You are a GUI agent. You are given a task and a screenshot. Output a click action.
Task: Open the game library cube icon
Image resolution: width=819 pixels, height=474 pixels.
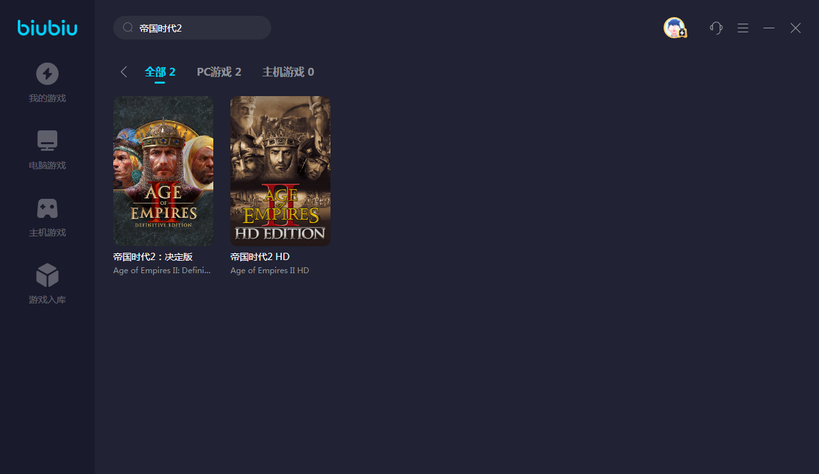pyautogui.click(x=47, y=275)
